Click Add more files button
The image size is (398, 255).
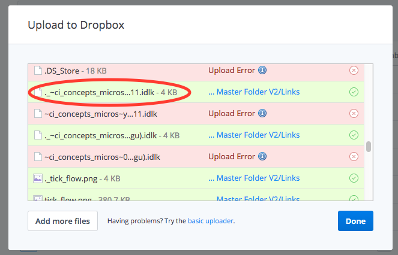point(62,221)
